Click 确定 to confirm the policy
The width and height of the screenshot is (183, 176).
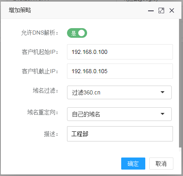(133, 164)
